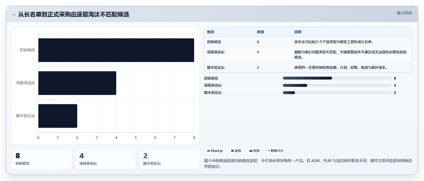Click the 脚本验证后 table row cell

pyautogui.click(x=216, y=68)
